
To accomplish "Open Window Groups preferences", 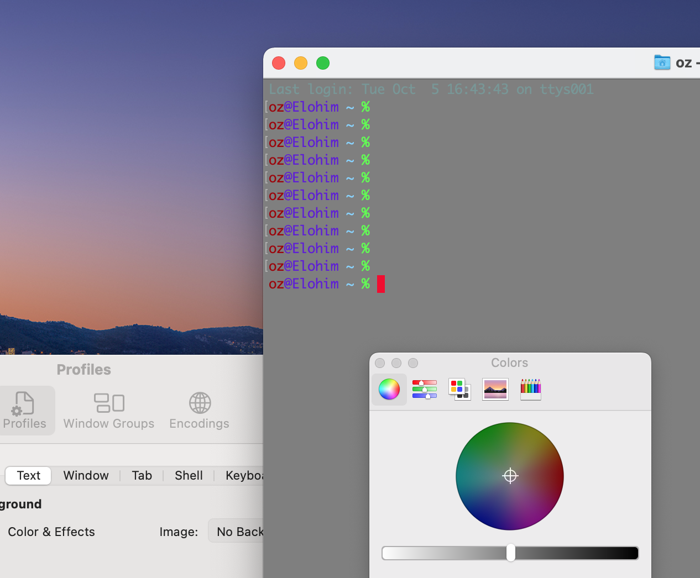I will [109, 411].
